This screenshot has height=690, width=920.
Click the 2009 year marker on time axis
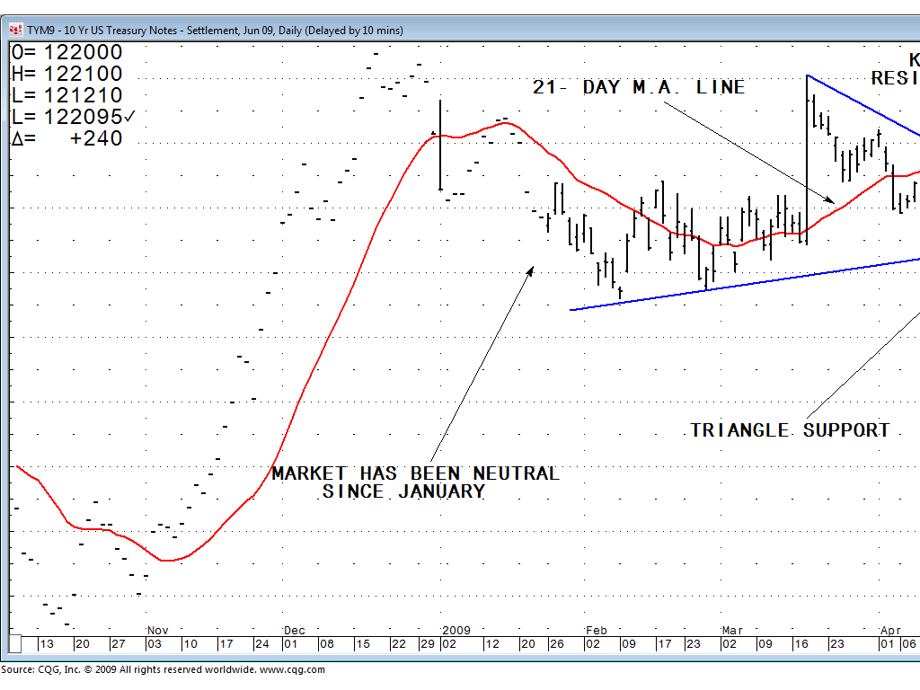(x=456, y=631)
